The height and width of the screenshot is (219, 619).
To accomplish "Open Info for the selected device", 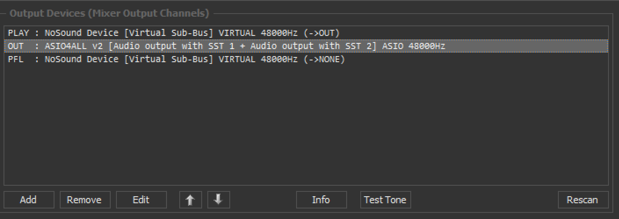I will [321, 200].
